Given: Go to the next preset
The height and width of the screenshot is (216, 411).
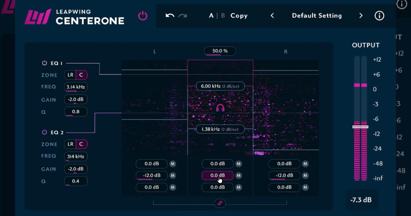Looking at the screenshot, I should tap(361, 16).
